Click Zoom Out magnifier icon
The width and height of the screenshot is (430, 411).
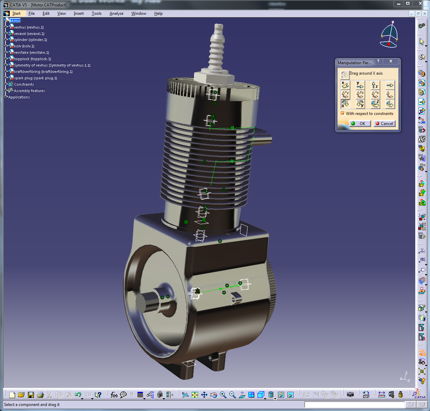[232, 395]
